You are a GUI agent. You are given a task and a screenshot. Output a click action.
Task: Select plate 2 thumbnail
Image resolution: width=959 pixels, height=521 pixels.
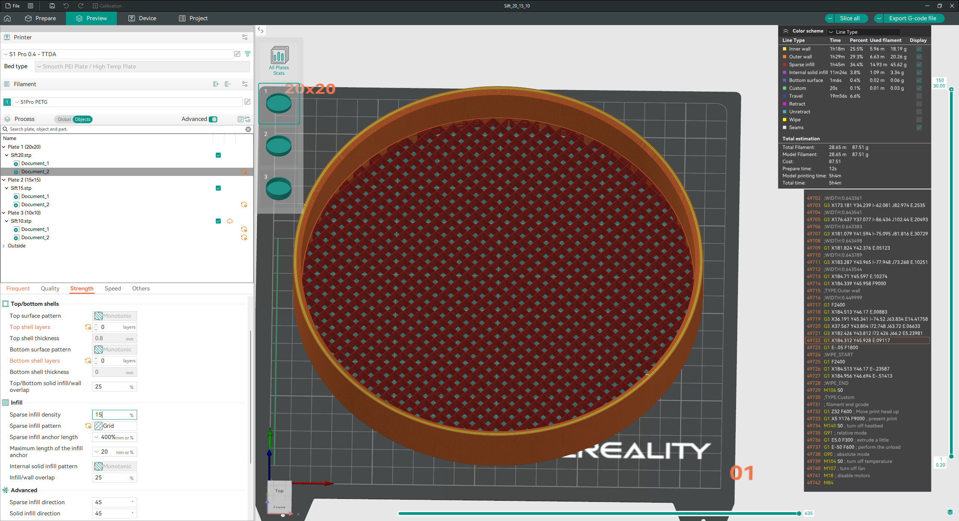[279, 146]
